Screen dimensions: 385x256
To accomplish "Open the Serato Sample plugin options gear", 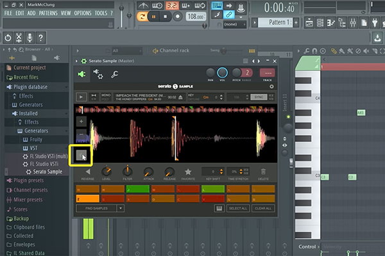I will coord(84,61).
